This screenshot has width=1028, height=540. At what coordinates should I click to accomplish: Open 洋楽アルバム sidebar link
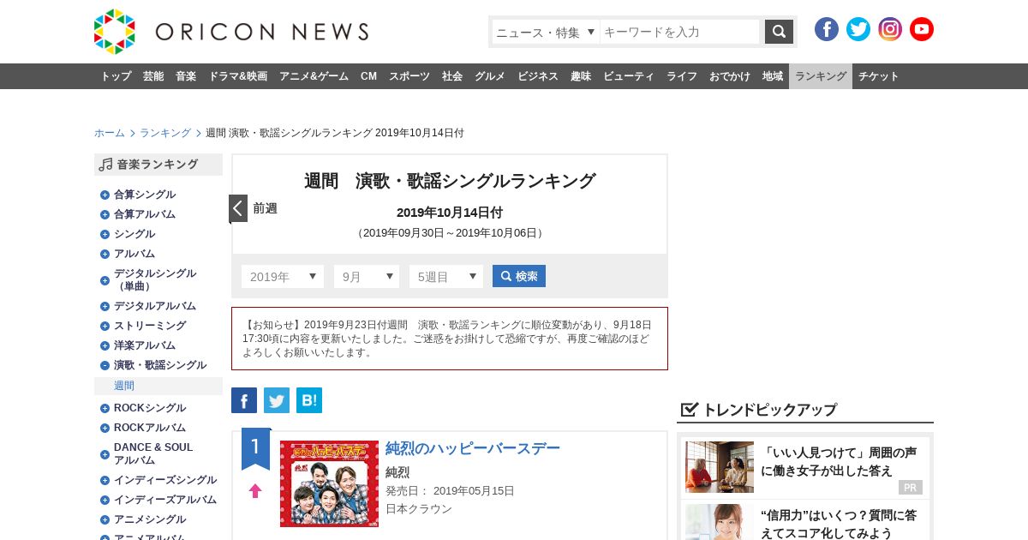click(145, 345)
